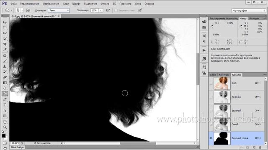268x150 pixels.
Task: Select the RGB channel thumbnail
Action: pyautogui.click(x=222, y=83)
